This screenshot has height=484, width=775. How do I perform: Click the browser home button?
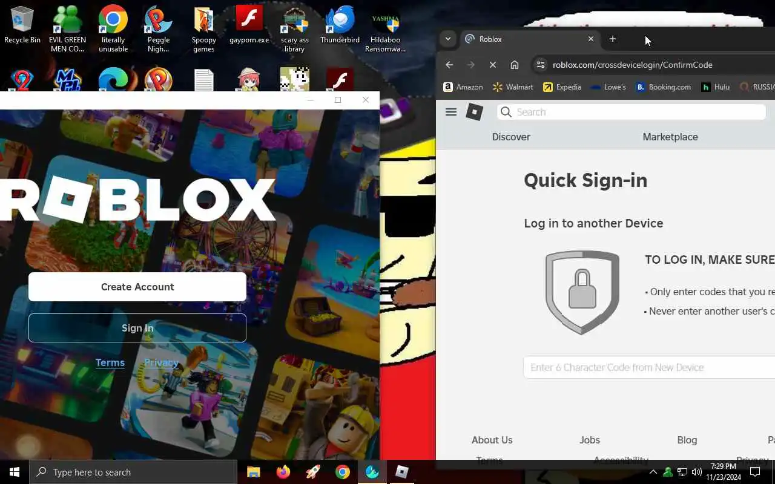(515, 65)
